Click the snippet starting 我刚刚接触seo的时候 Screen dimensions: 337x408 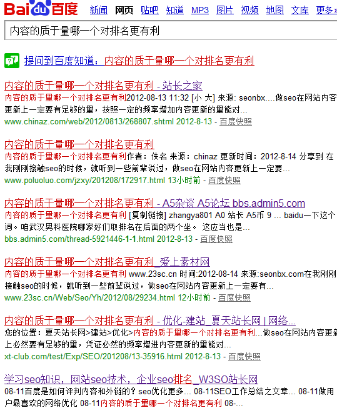click(x=147, y=168)
